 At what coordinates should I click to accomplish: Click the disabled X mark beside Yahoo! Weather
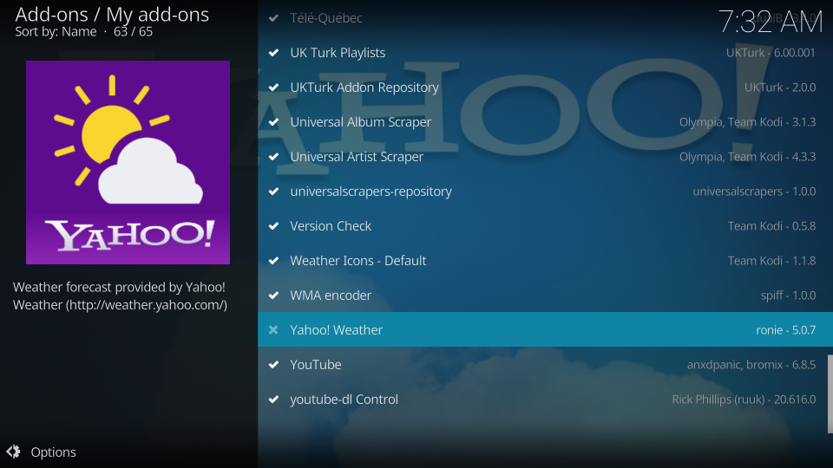[273, 330]
